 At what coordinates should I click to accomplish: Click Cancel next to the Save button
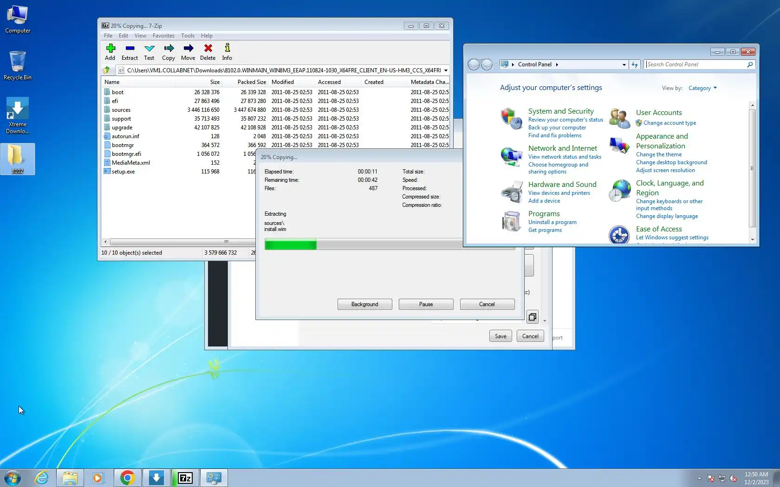point(530,336)
